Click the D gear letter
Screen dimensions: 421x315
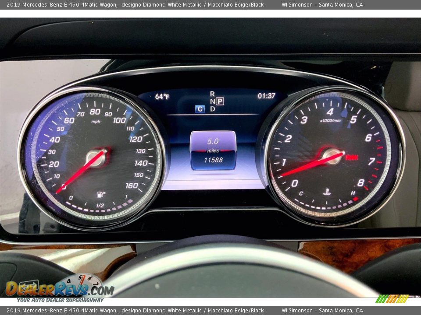click(212, 109)
